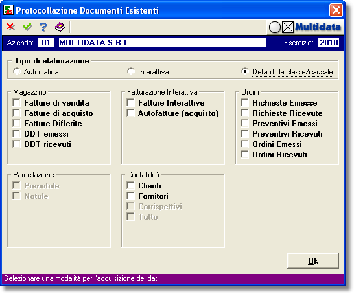Click the Multidata logo
Viewport: 354px width, 294px height.
point(318,27)
